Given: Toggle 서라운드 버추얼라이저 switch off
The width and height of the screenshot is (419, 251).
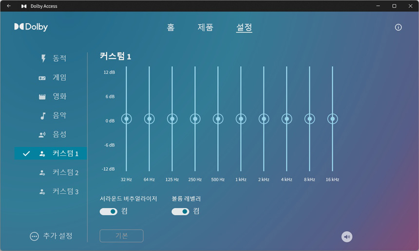Looking at the screenshot, I should coord(109,212).
